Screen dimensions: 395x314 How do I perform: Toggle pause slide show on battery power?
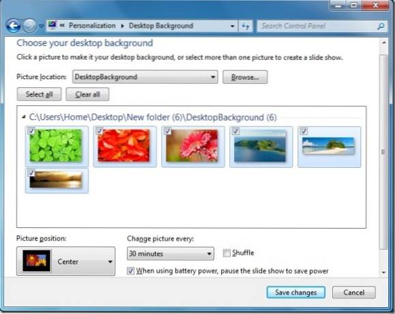[130, 271]
